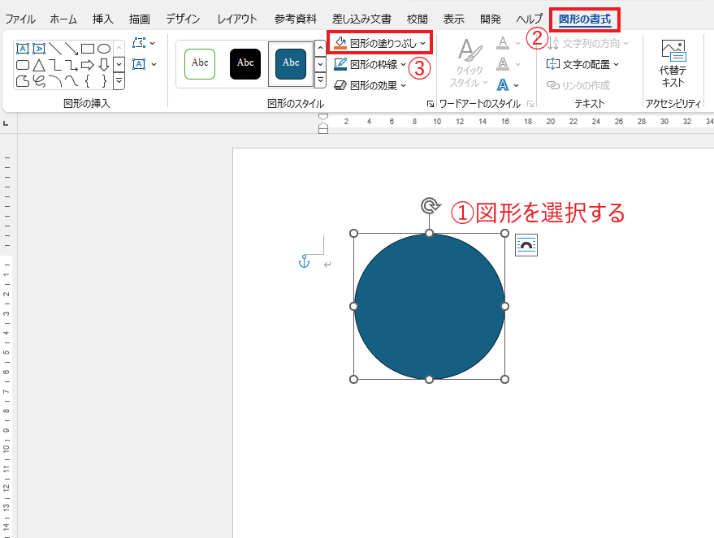Open 図形の塗りつぶし dropdown

point(379,43)
